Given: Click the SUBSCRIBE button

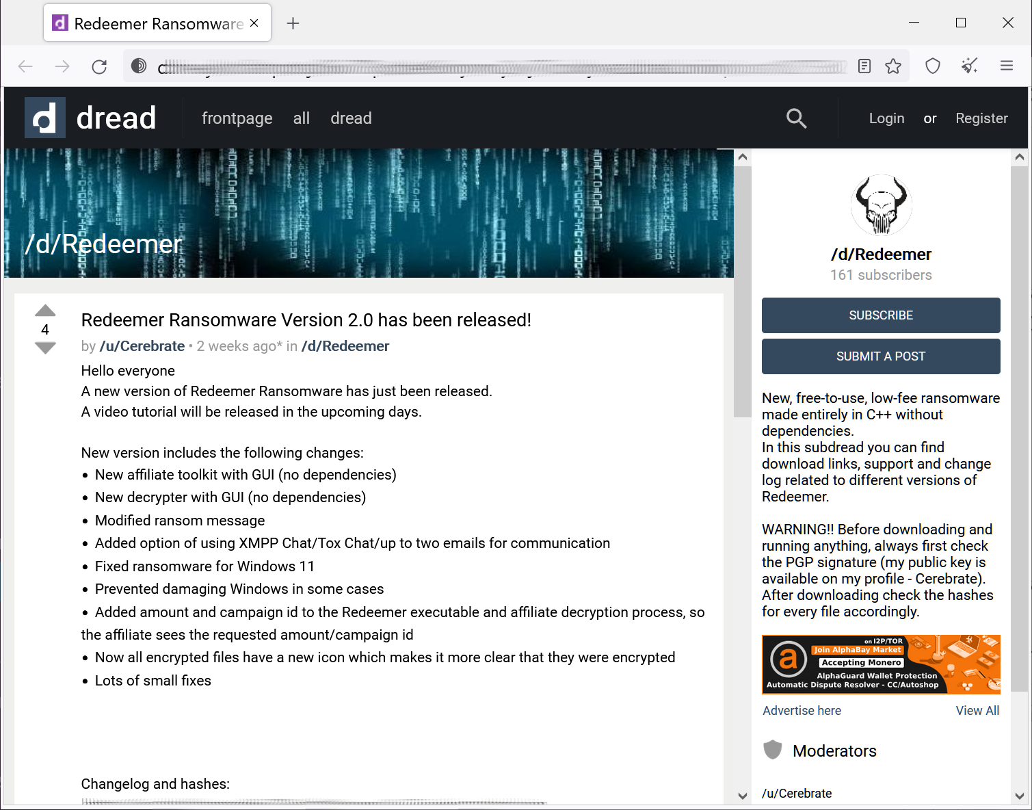Looking at the screenshot, I should tap(881, 315).
